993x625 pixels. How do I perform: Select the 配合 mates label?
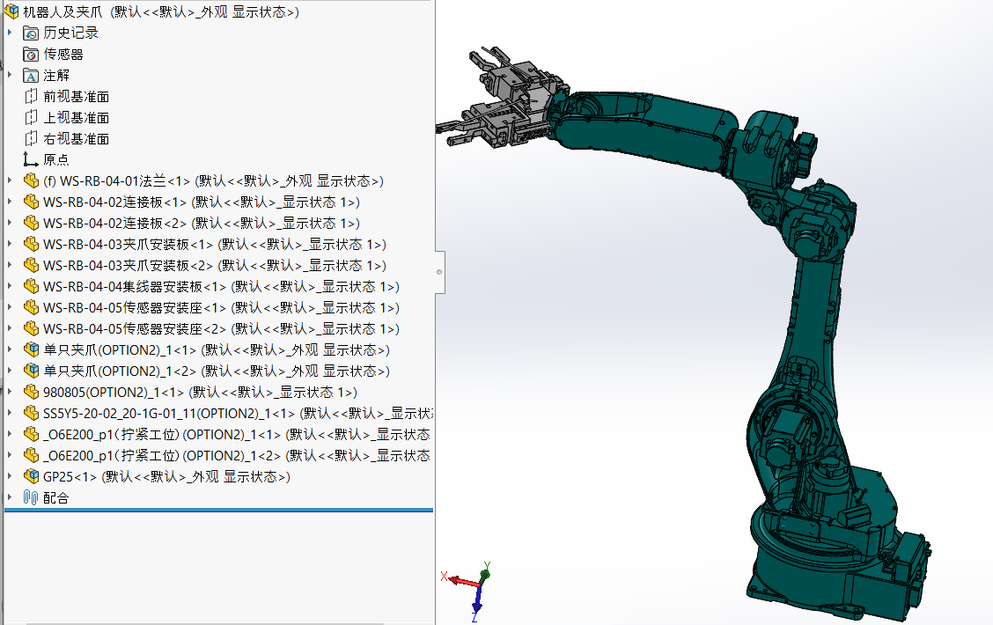pos(55,497)
